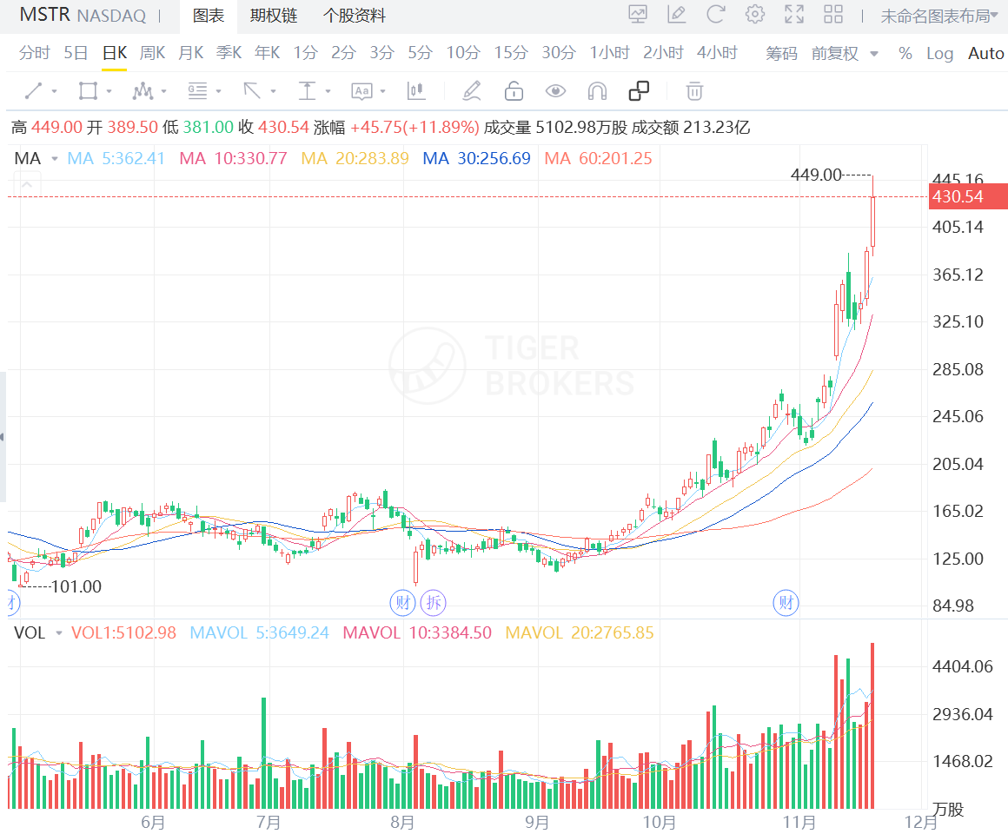Image resolution: width=1008 pixels, height=834 pixels.
Task: Select 10分 timeframe
Action: [x=463, y=53]
